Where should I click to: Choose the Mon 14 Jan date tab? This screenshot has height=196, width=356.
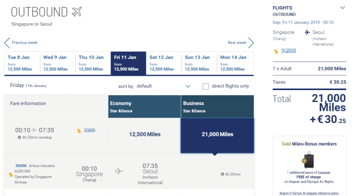[235, 63]
